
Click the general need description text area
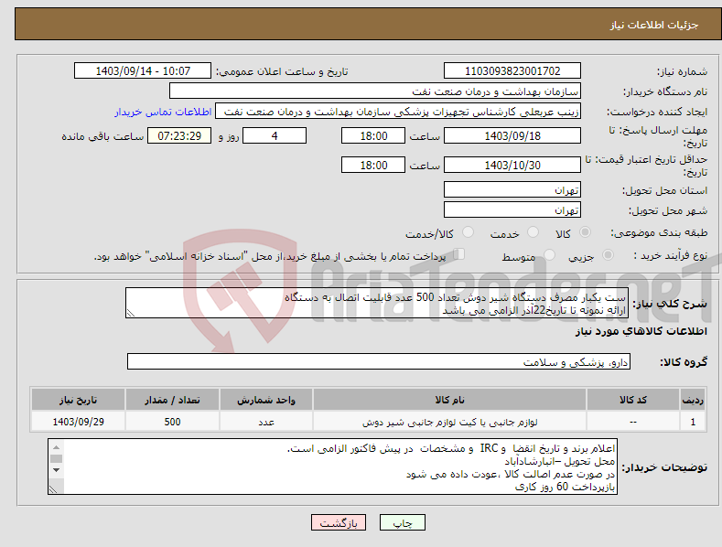click(x=377, y=303)
